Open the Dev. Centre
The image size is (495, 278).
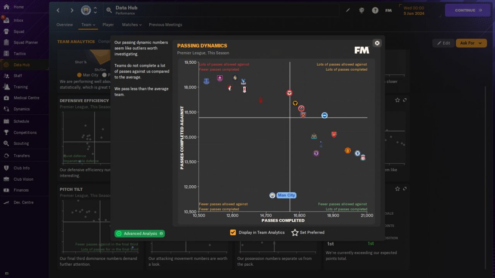(x=23, y=202)
